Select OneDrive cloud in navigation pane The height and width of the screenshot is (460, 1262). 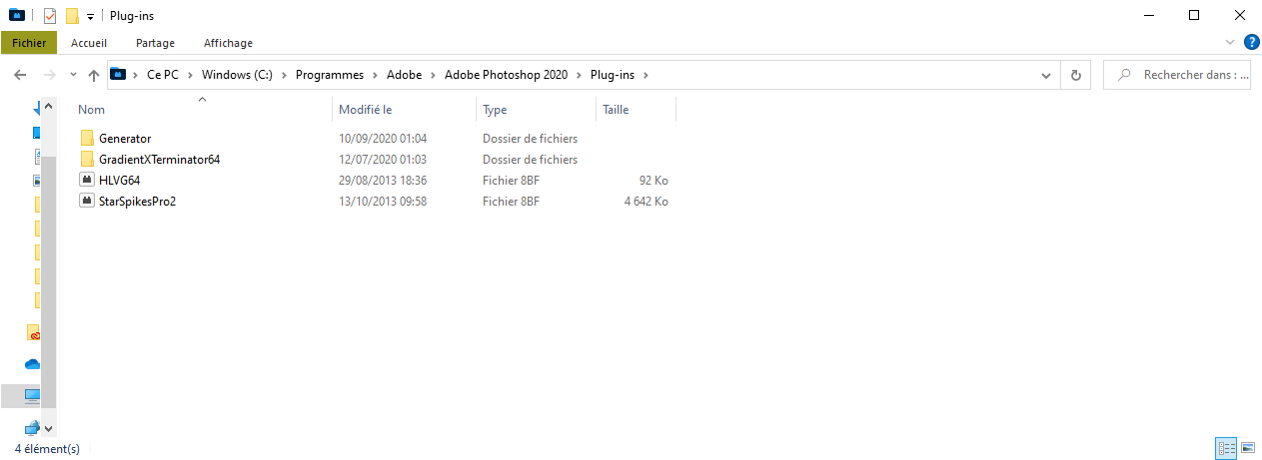(33, 364)
